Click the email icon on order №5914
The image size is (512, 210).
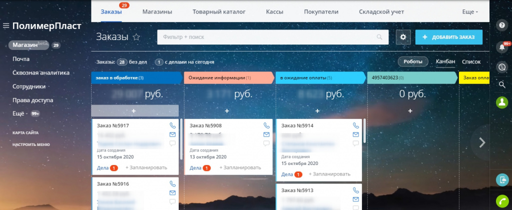click(x=356, y=134)
